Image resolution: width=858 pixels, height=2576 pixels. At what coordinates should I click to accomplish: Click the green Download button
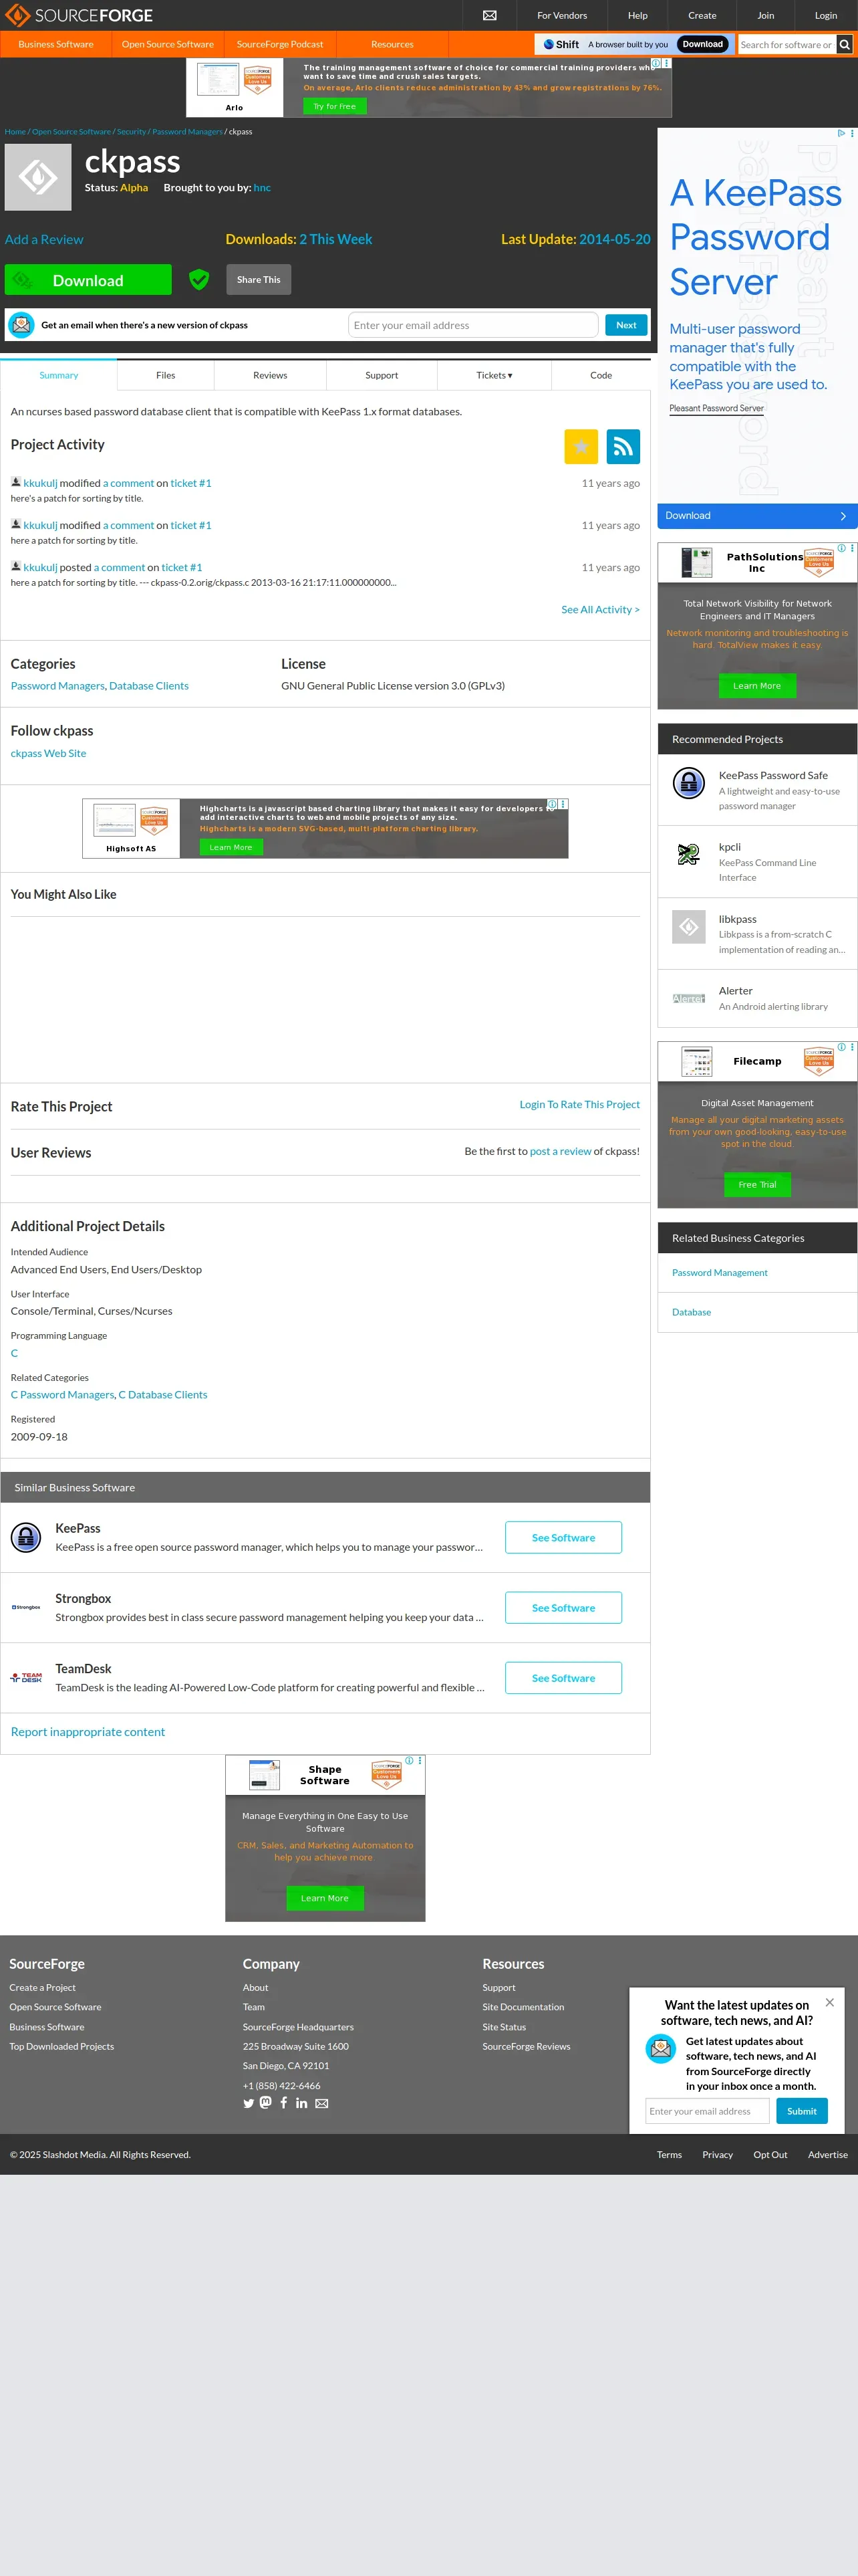pyautogui.click(x=88, y=280)
